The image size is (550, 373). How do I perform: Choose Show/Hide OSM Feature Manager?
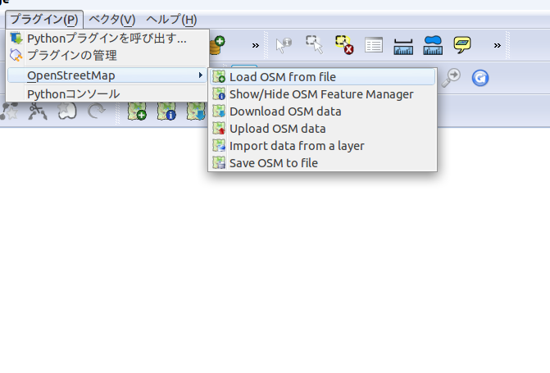point(322,94)
